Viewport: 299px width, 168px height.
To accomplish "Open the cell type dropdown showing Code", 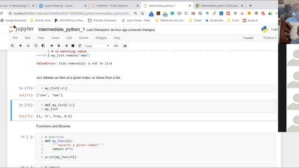I will (x=97, y=46).
